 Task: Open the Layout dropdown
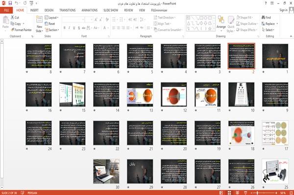click(x=51, y=18)
